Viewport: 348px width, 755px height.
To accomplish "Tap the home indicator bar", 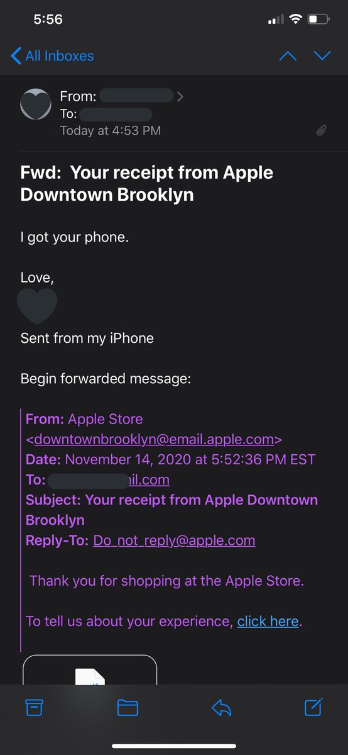I will click(174, 746).
